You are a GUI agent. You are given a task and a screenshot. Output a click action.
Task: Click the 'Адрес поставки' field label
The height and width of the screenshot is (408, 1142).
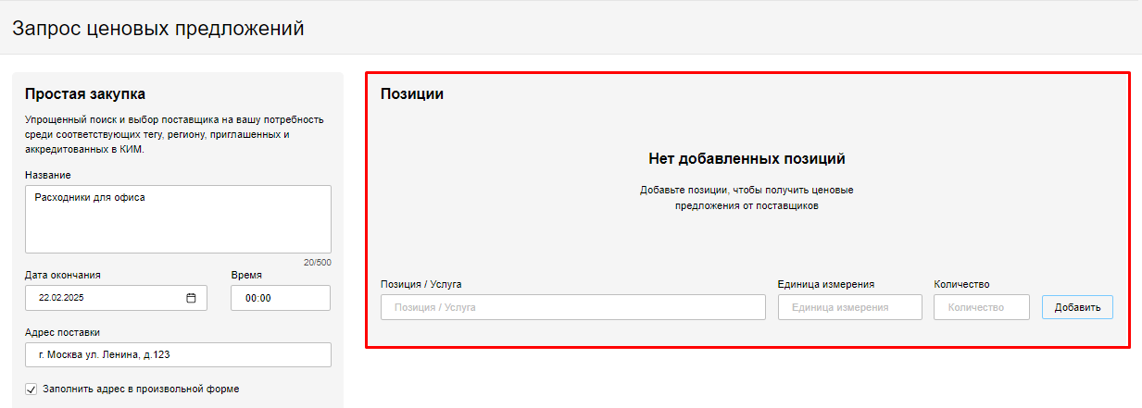[62, 332]
